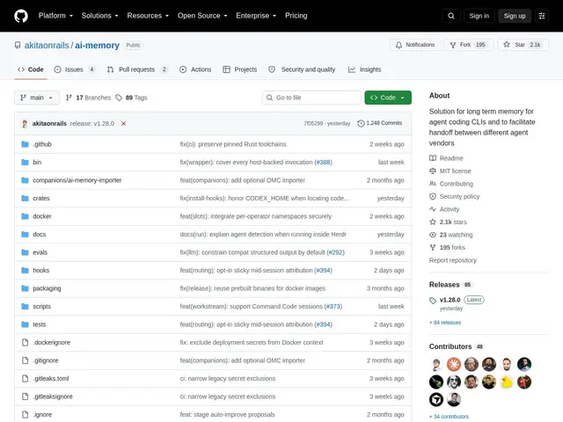Image resolution: width=563 pixels, height=422 pixels.
Task: Open the green Code dropdown button
Action: (388, 98)
